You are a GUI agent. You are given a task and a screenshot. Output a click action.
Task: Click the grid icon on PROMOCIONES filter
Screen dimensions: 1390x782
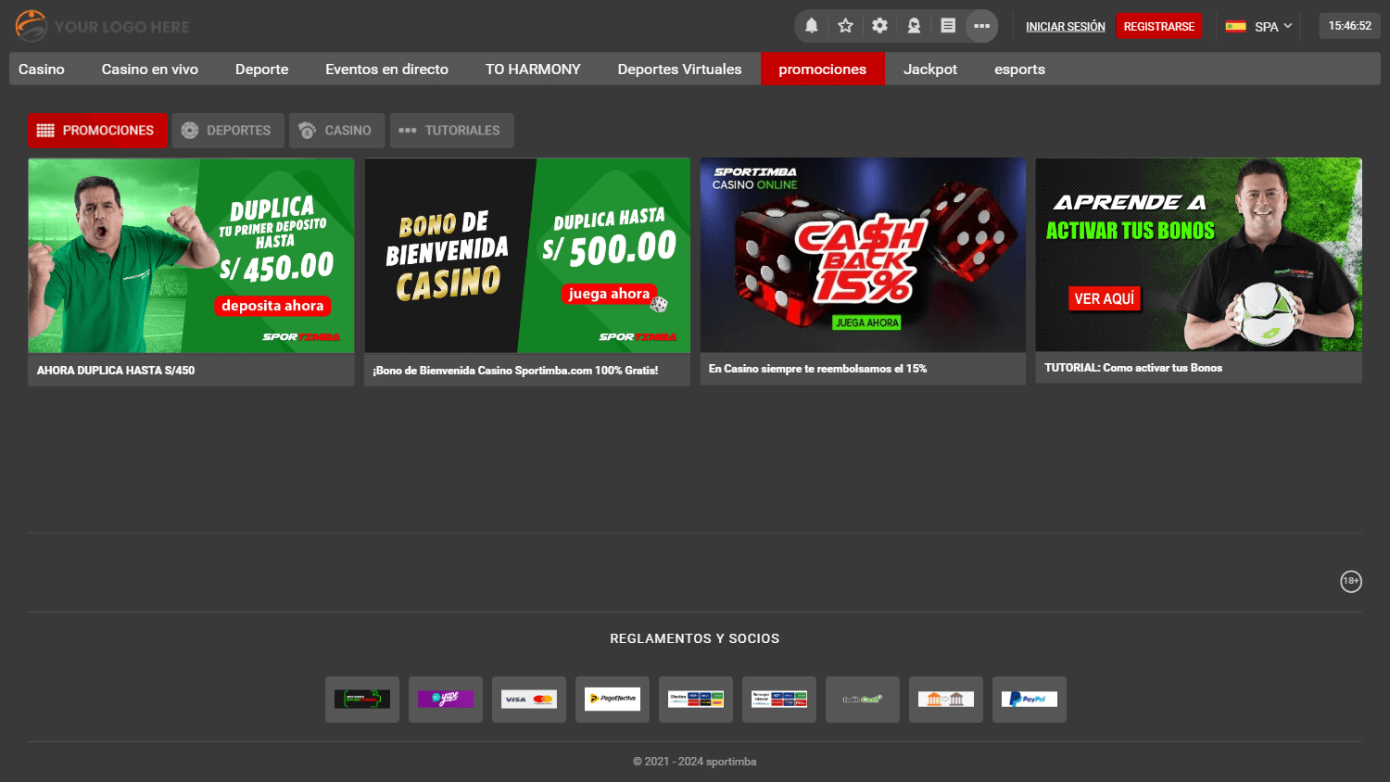[45, 131]
